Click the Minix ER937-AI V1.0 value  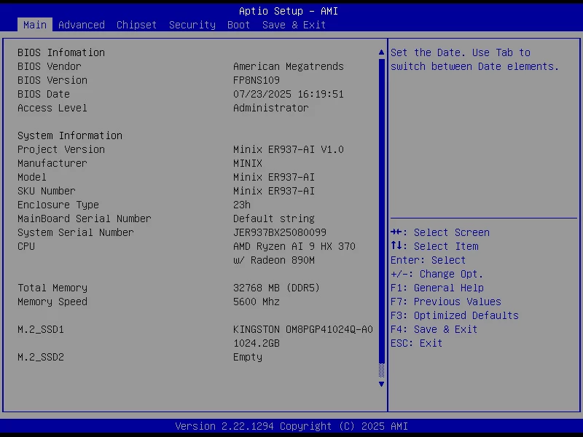pyautogui.click(x=289, y=149)
